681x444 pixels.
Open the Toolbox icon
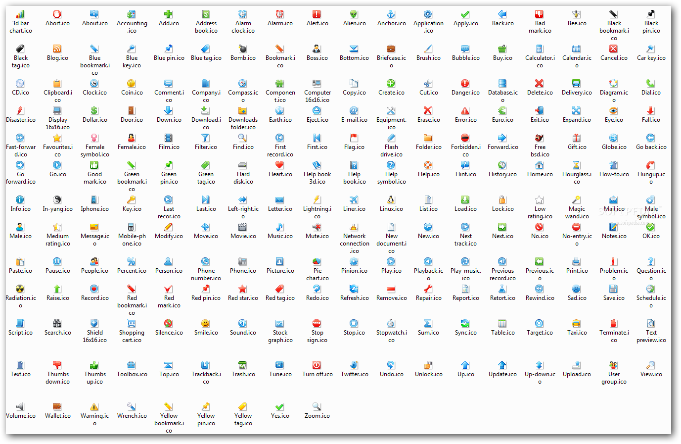(x=132, y=364)
